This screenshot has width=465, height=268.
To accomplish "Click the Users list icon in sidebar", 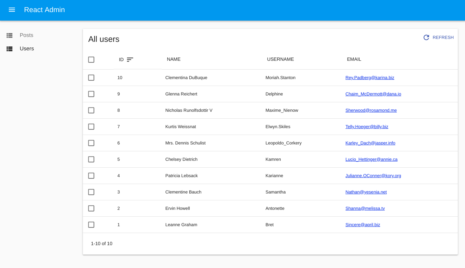I will pos(9,49).
